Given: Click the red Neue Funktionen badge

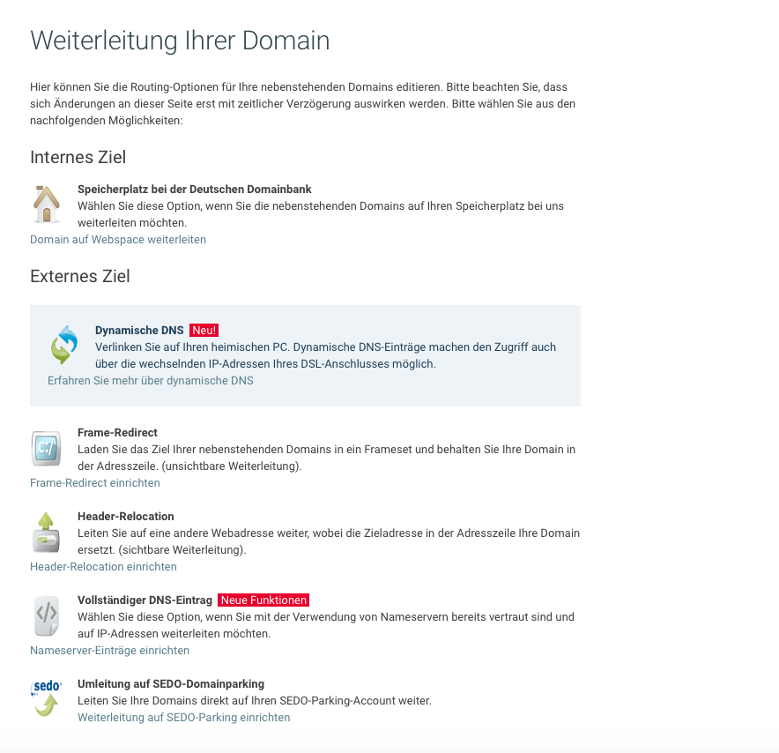Looking at the screenshot, I should [263, 600].
